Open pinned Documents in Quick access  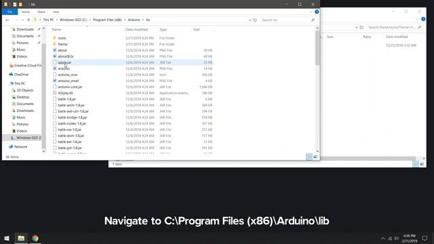pyautogui.click(x=25, y=36)
